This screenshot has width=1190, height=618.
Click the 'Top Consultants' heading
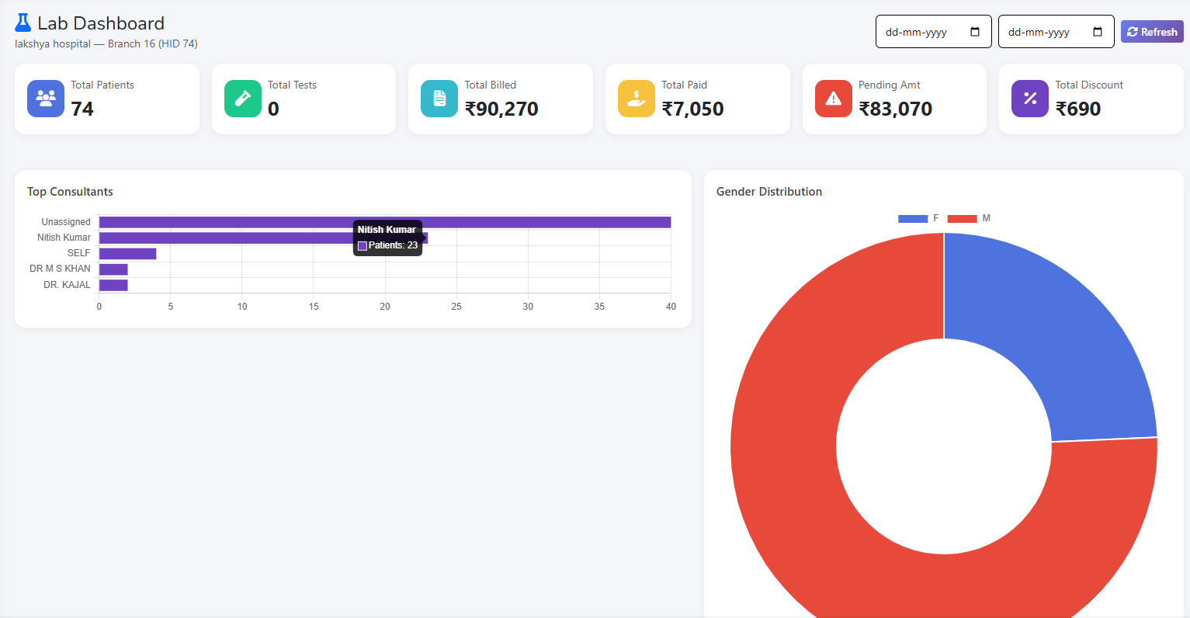click(x=70, y=192)
